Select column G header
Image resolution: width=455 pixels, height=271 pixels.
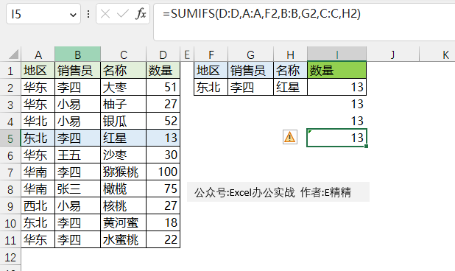pyautogui.click(x=251, y=54)
